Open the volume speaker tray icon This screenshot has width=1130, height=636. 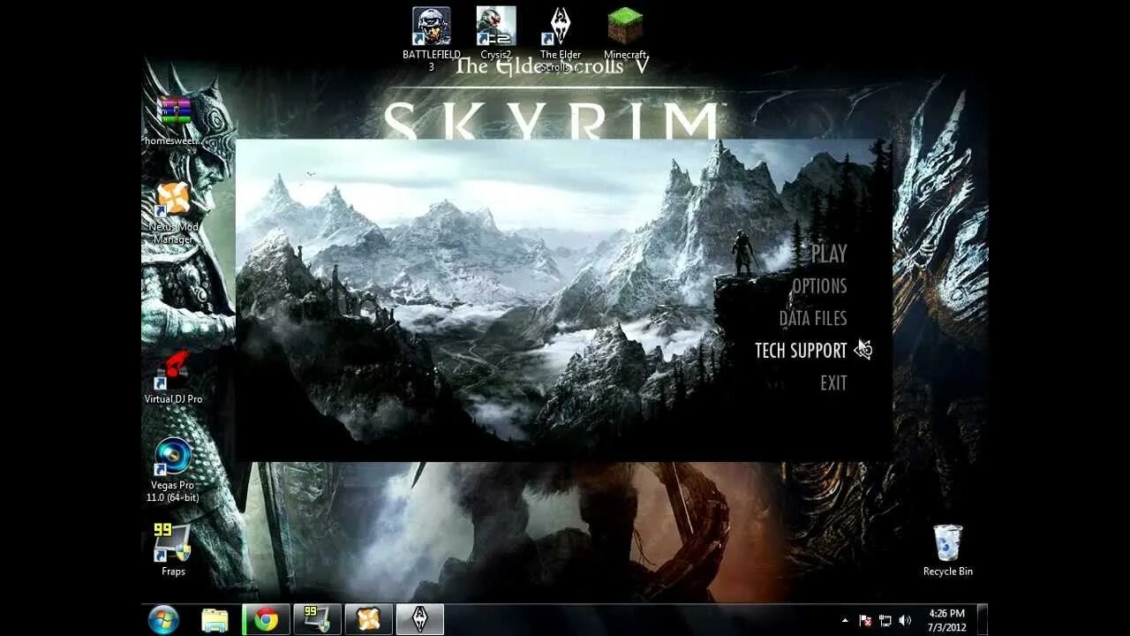tap(905, 621)
